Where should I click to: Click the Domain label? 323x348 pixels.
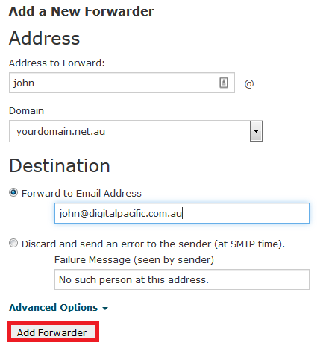tap(26, 110)
